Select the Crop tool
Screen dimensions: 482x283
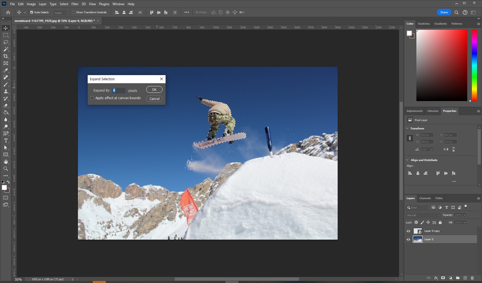click(x=6, y=56)
